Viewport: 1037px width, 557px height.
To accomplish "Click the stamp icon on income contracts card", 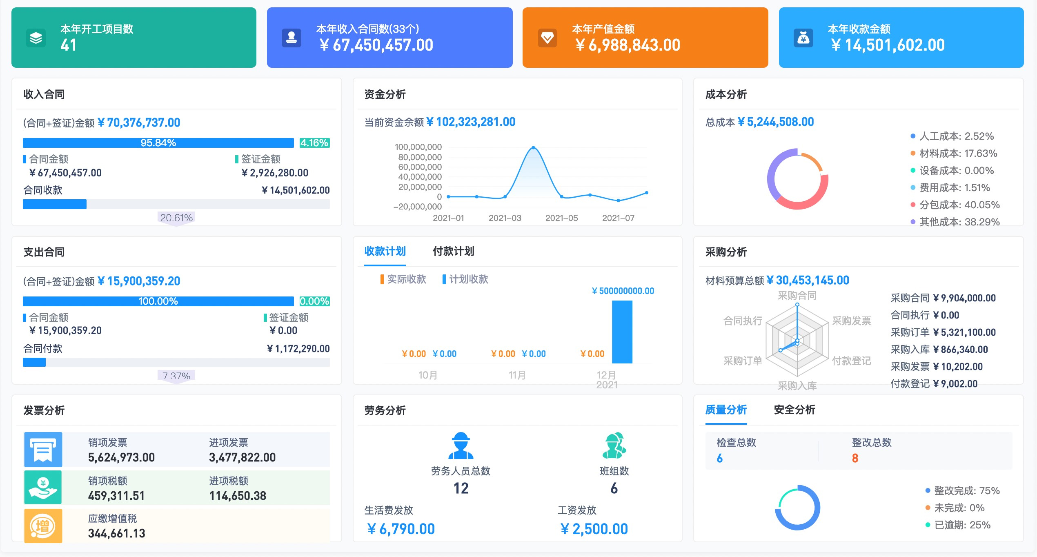I will coord(291,38).
